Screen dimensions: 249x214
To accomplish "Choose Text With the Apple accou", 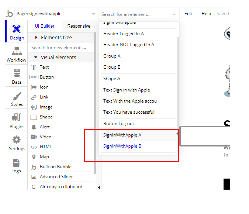I will tap(138, 101).
